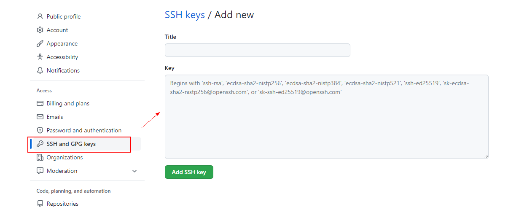Click the SSH key icon in sidebar
527x207 pixels.
pyautogui.click(x=40, y=144)
